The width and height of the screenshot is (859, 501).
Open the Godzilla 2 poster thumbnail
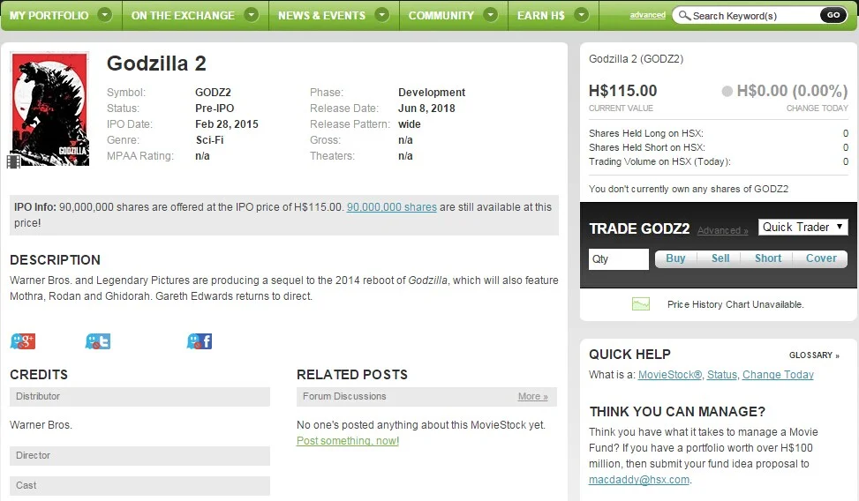(49, 108)
